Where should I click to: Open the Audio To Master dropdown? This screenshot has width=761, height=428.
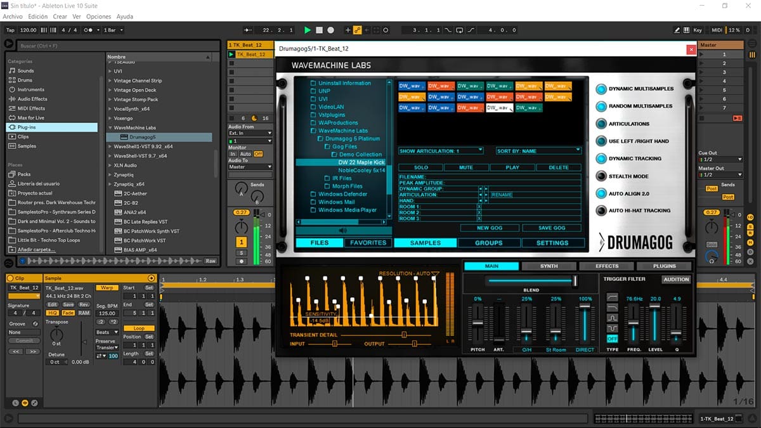pos(250,167)
